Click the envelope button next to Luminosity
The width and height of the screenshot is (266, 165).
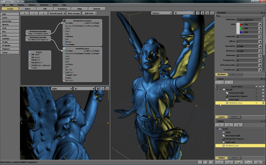coord(260,37)
